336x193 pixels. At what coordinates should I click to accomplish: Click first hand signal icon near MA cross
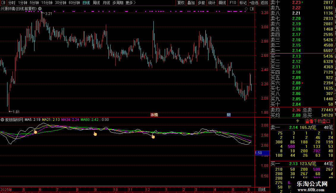(x=35, y=131)
